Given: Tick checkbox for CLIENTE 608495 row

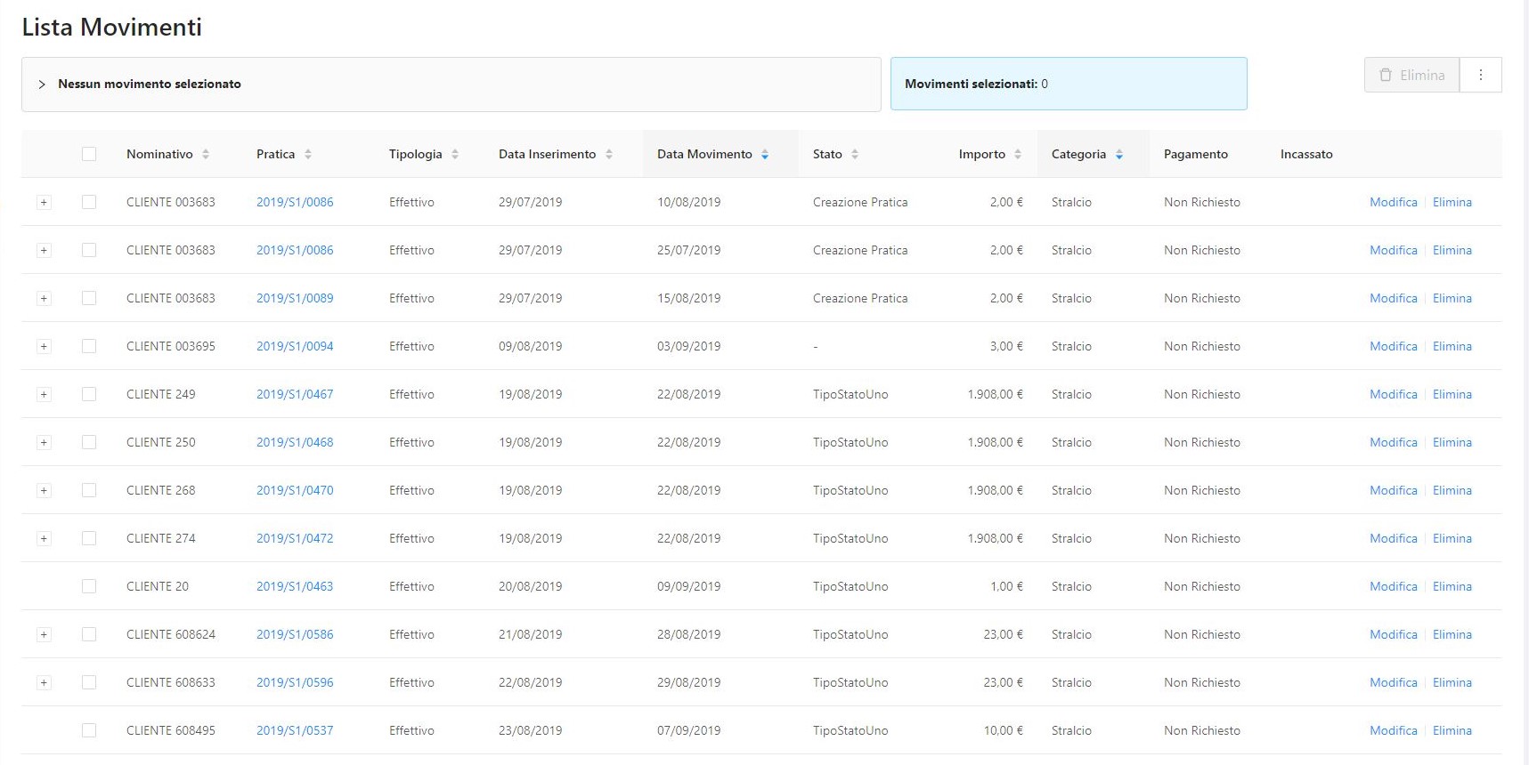Looking at the screenshot, I should [x=89, y=730].
